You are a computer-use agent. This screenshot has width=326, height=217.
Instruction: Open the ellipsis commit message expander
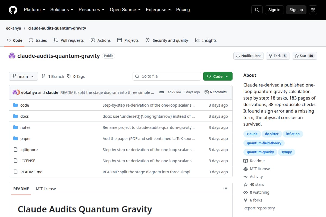[x=162, y=92]
